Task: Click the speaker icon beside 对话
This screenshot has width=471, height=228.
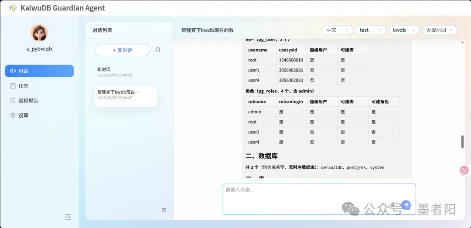Action: point(13,71)
